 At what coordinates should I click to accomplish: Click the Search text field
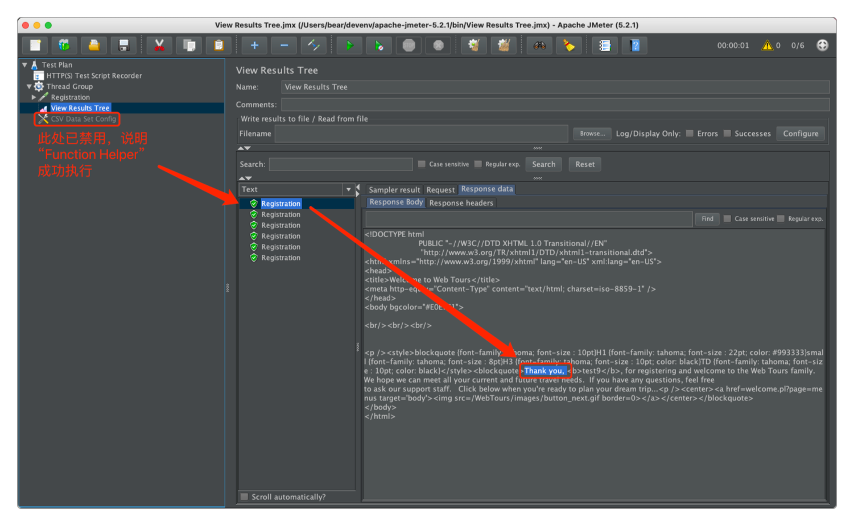[x=341, y=164]
